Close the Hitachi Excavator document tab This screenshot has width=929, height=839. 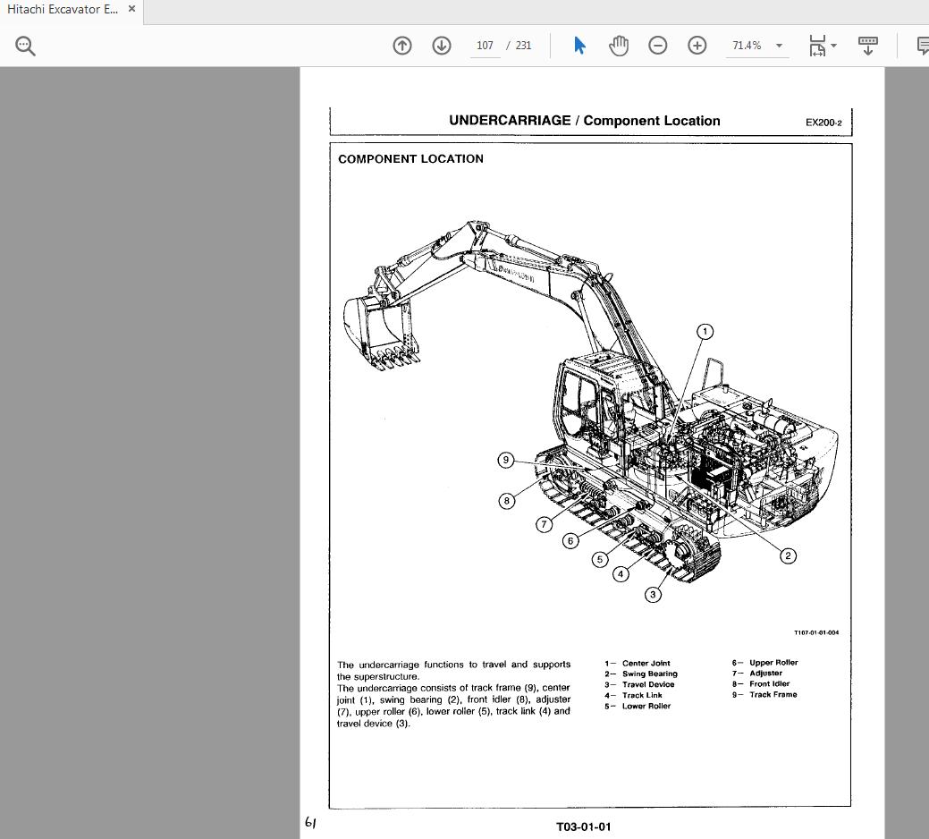131,10
